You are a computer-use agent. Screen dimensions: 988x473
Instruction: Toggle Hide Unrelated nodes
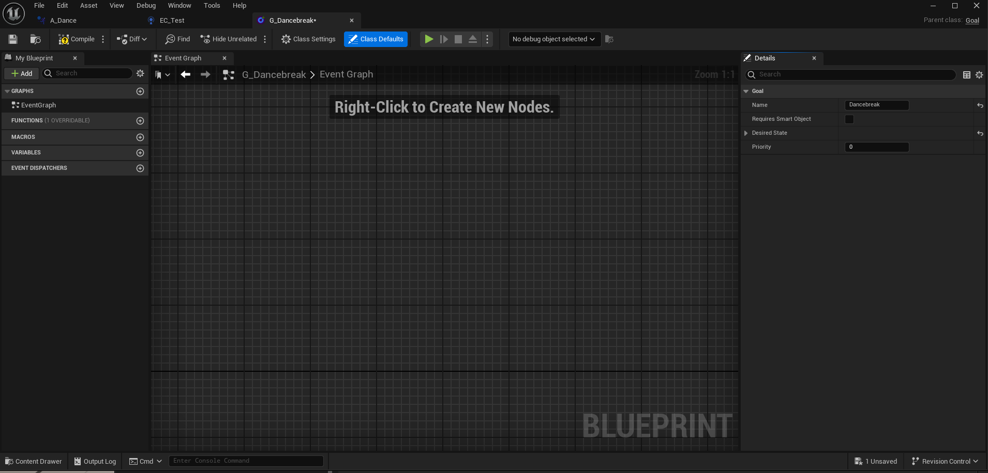[228, 39]
